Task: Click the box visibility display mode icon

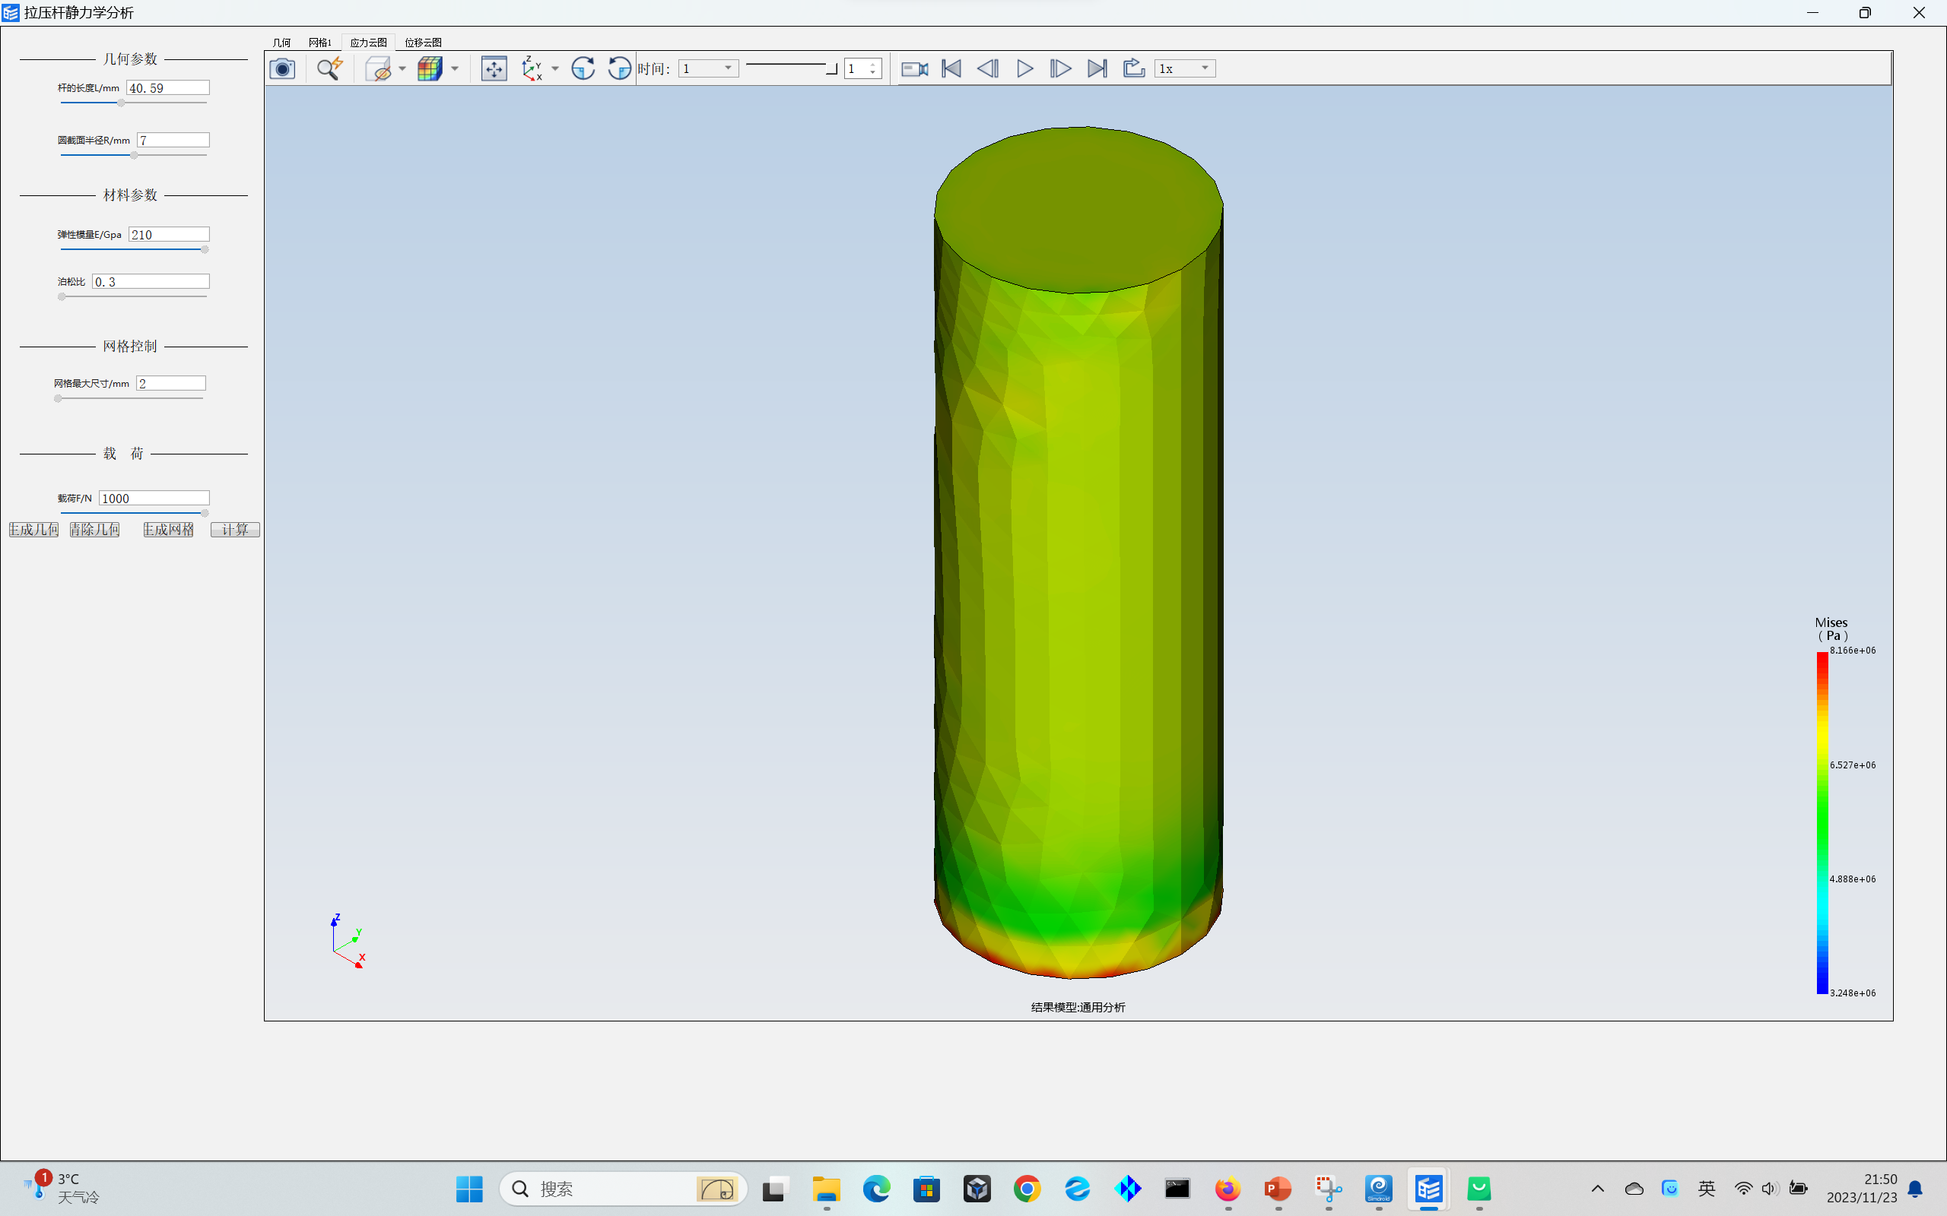Action: point(377,68)
